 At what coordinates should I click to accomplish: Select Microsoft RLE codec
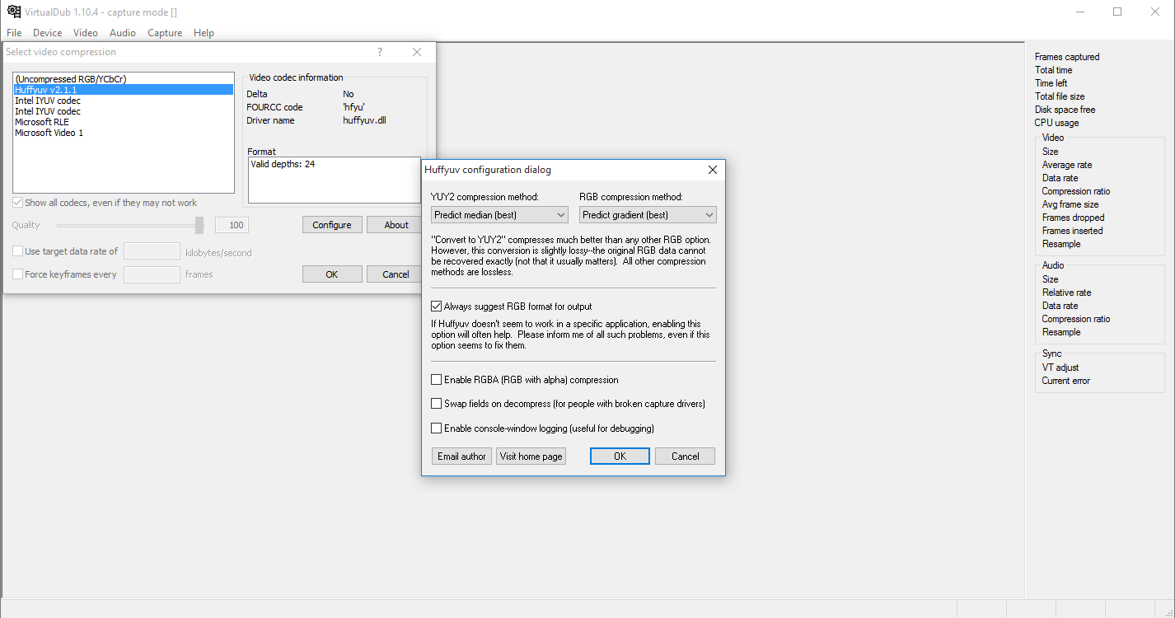click(124, 122)
